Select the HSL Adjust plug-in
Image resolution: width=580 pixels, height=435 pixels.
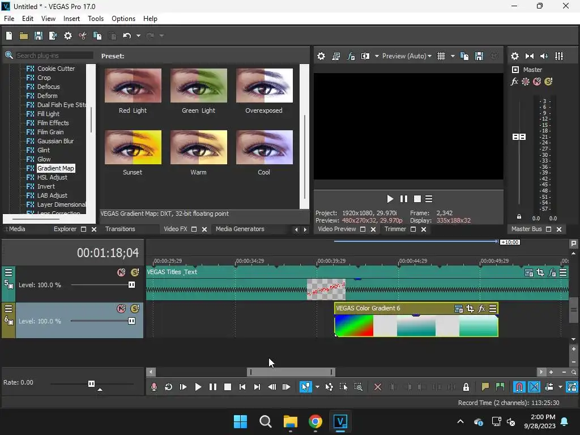click(x=52, y=177)
